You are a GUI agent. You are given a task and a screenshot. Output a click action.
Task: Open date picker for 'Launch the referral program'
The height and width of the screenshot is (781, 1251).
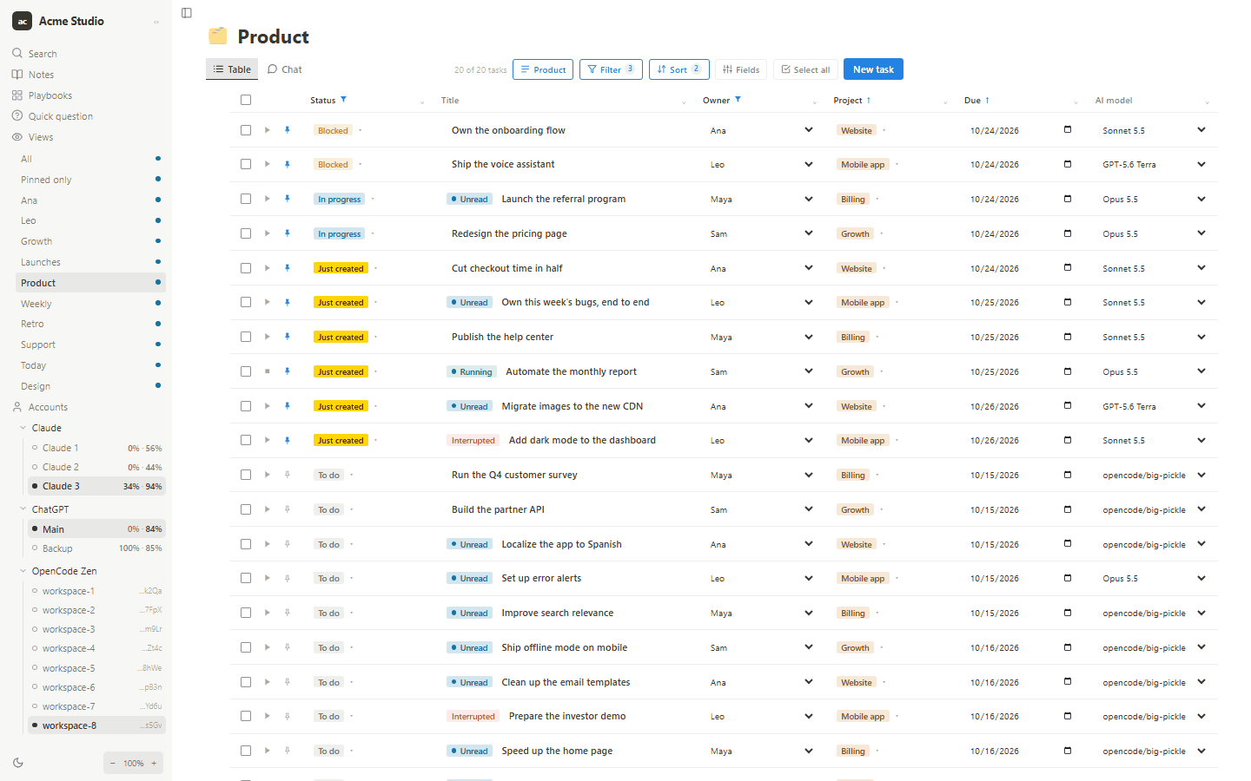click(x=1068, y=199)
